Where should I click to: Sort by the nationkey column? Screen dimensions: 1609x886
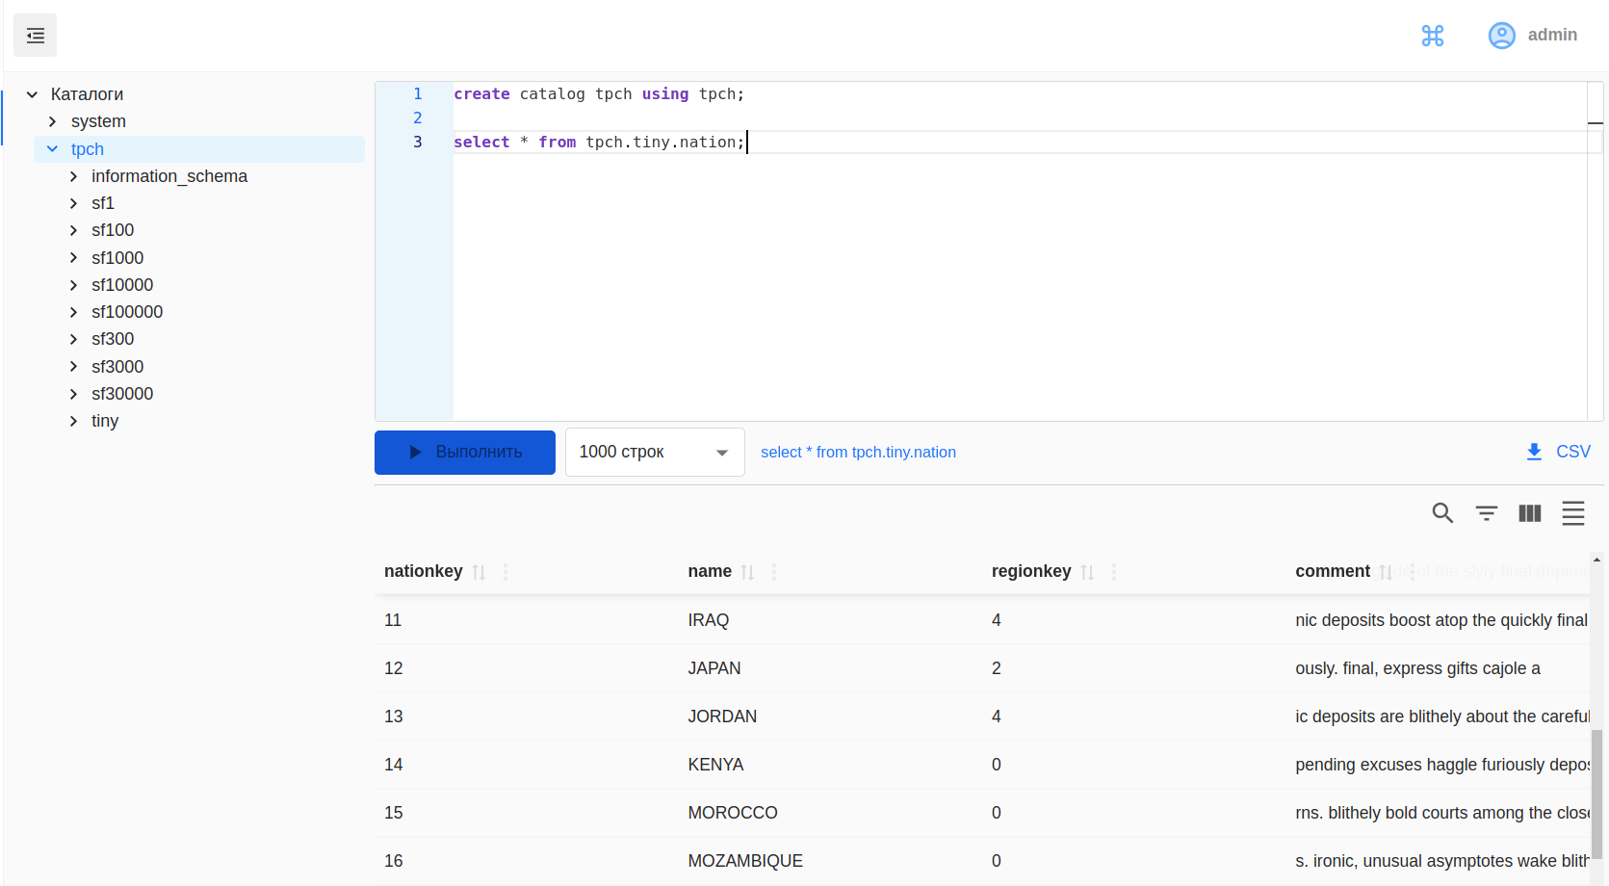(x=479, y=572)
